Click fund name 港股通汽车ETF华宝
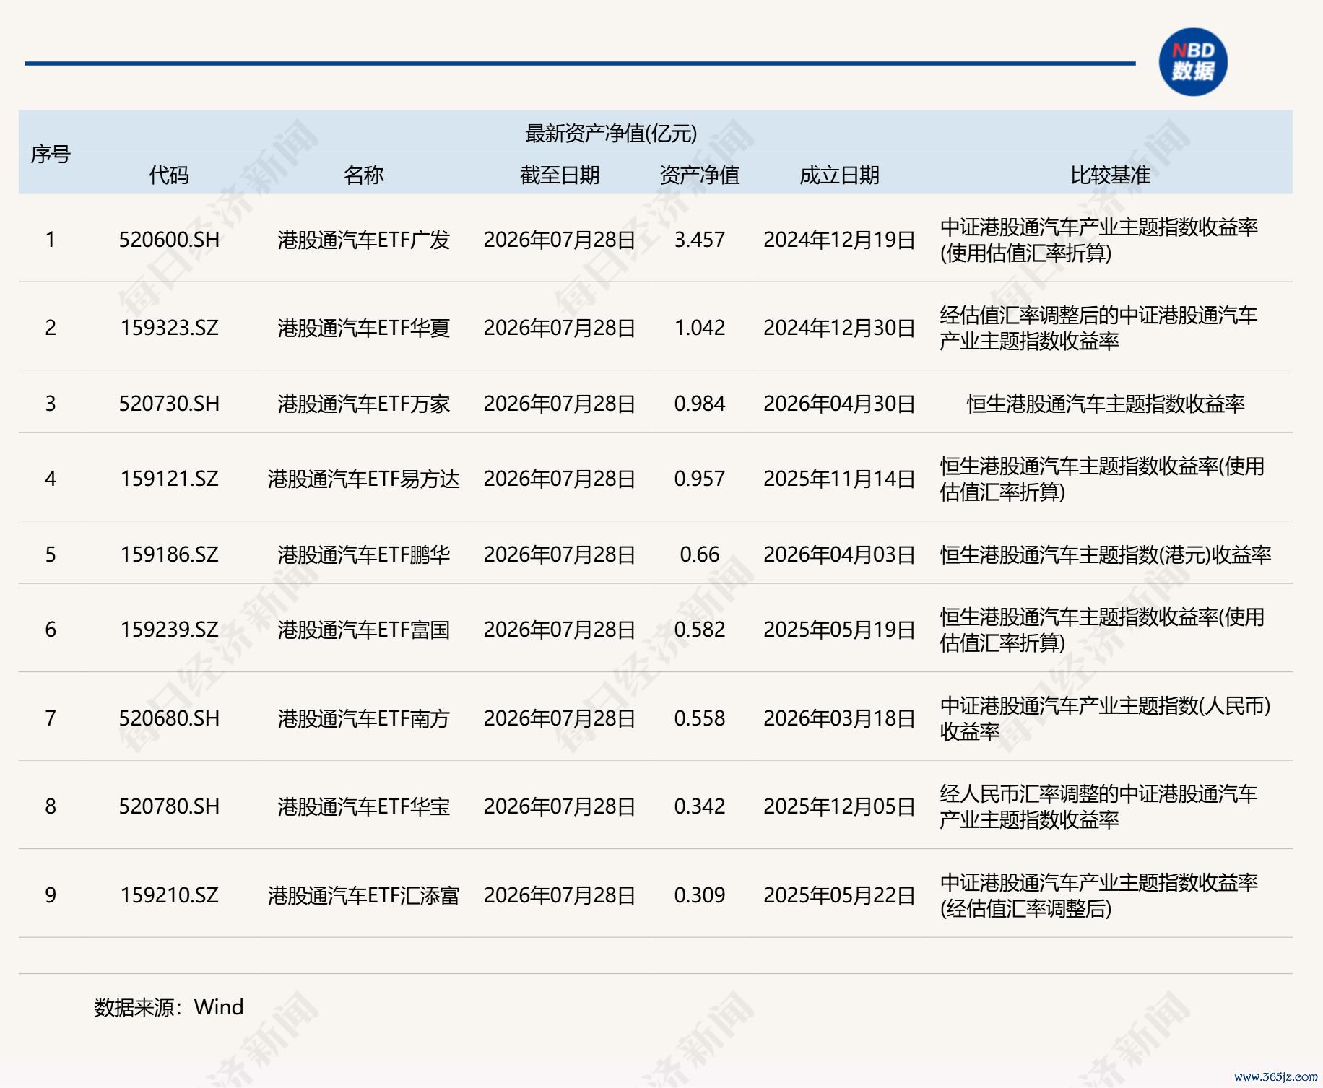The image size is (1323, 1088). (364, 806)
